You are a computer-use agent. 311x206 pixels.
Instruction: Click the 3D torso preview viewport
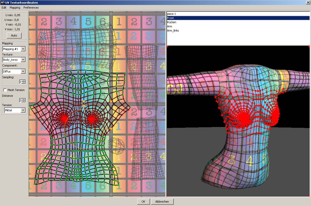pos(238,121)
